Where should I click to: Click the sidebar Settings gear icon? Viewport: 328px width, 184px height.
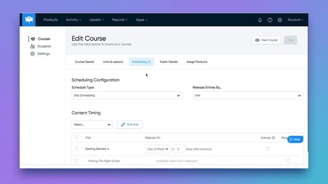tap(32, 54)
